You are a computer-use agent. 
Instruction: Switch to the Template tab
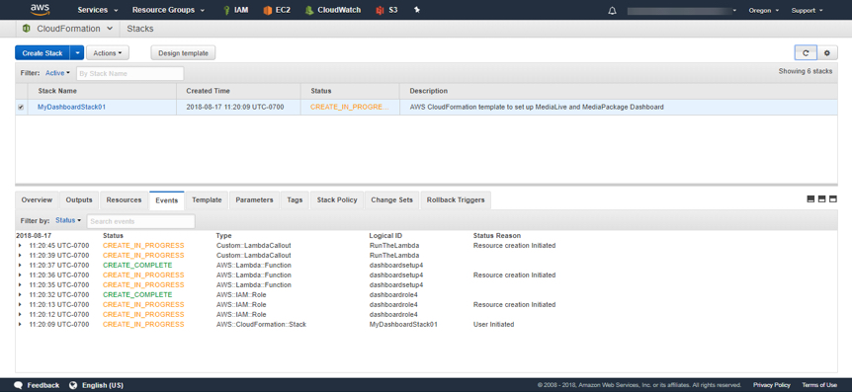click(x=207, y=199)
